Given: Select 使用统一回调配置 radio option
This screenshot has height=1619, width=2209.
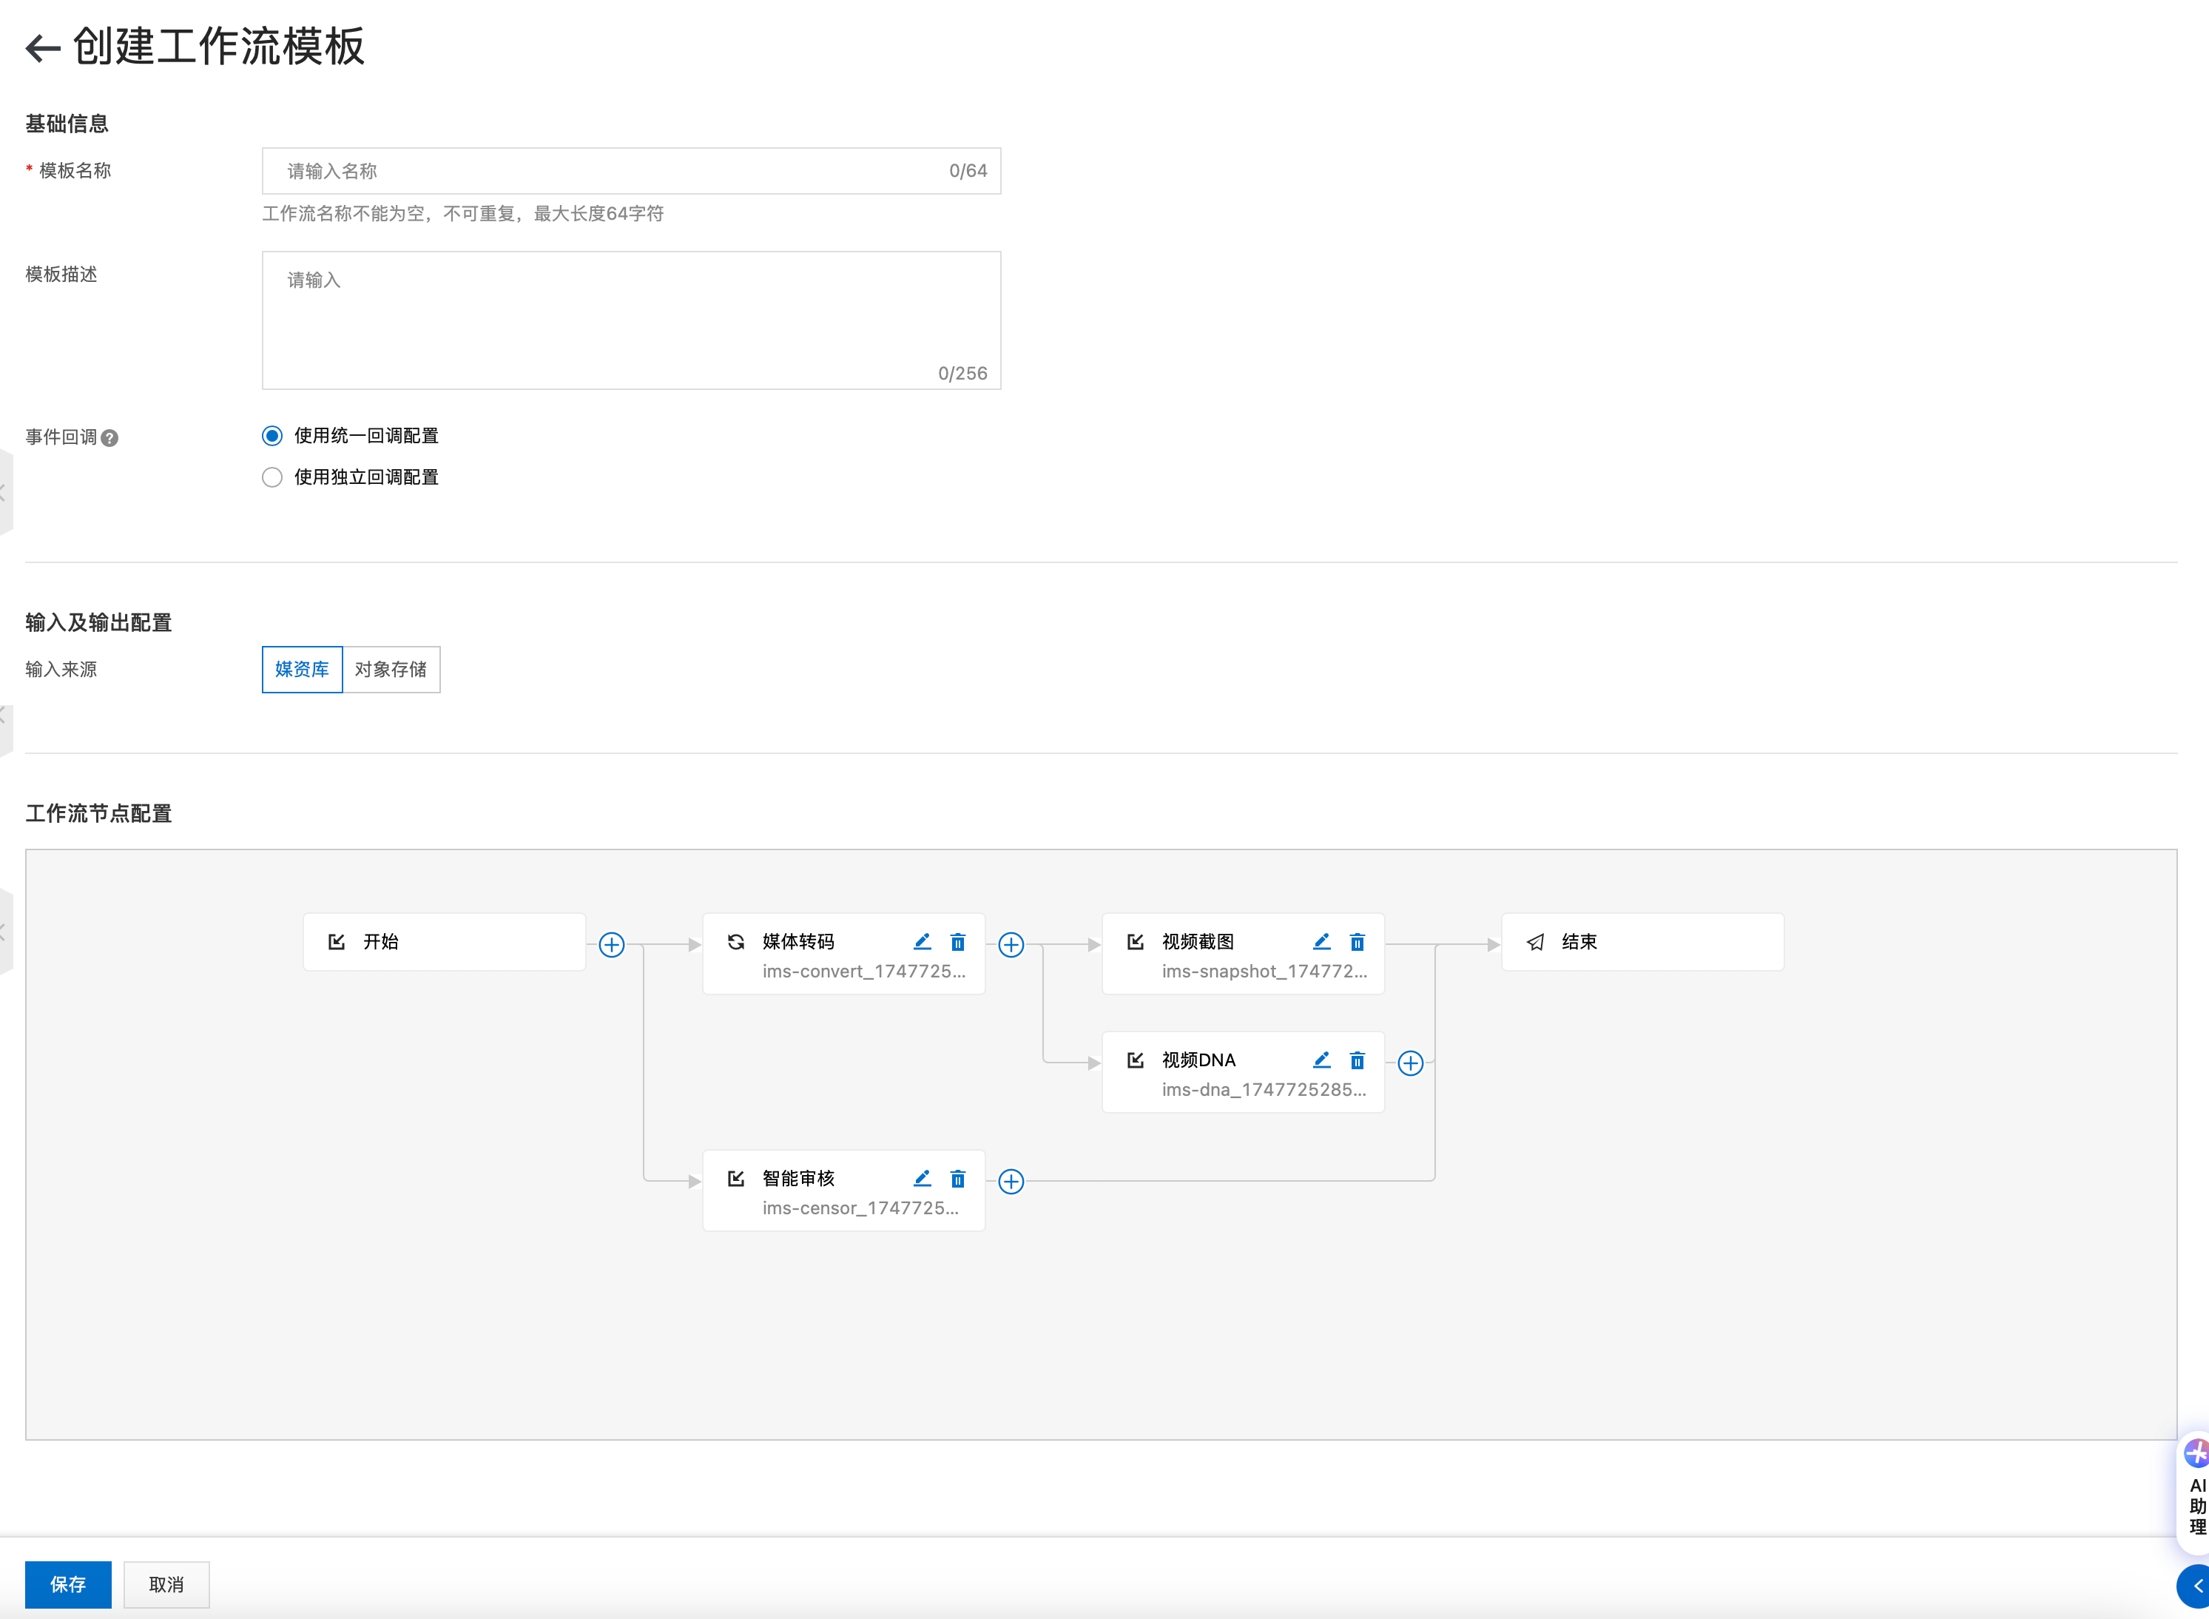Looking at the screenshot, I should [272, 435].
